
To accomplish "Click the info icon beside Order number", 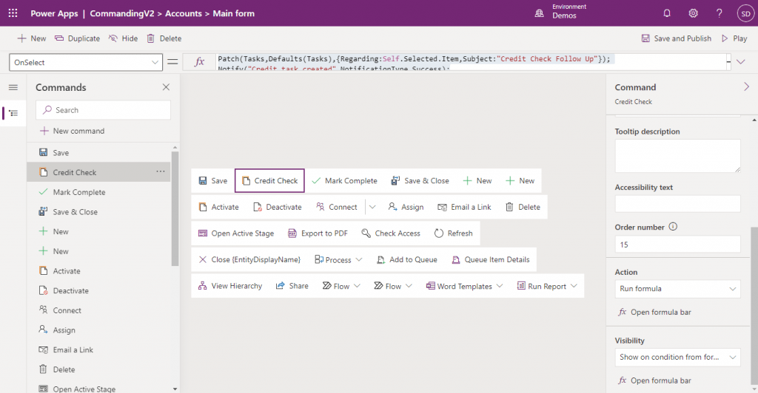I will click(x=673, y=227).
